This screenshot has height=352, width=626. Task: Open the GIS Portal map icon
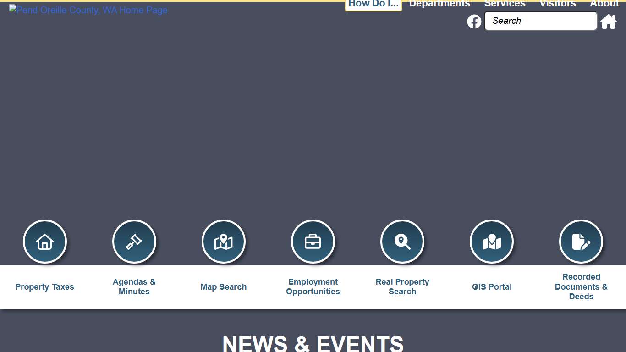[491, 242]
